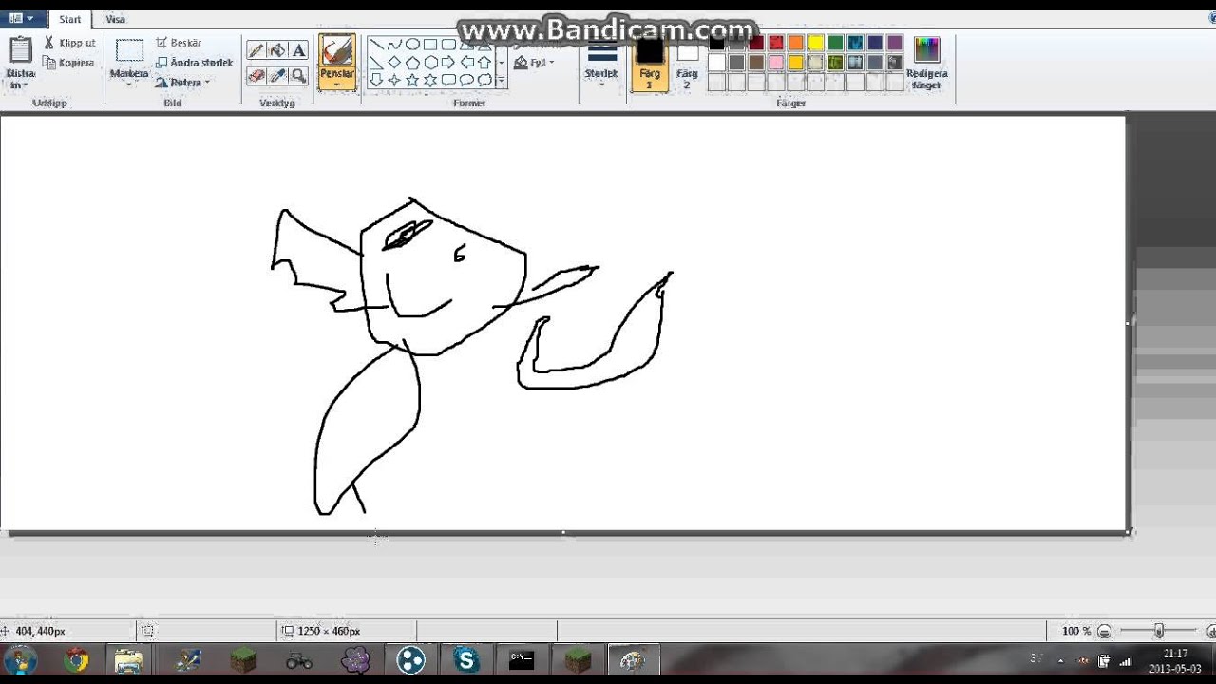Select the rectangle shape
The image size is (1216, 684).
click(x=430, y=45)
